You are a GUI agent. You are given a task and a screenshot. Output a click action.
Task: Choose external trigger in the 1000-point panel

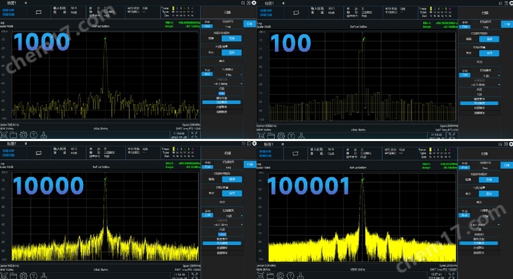click(222, 107)
